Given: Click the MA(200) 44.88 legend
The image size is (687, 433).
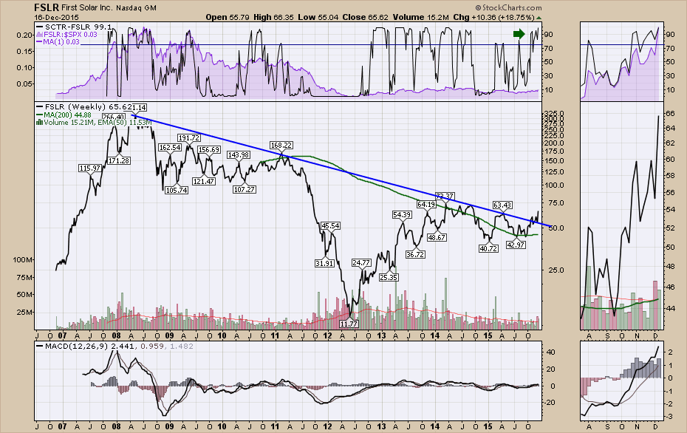Looking at the screenshot, I should point(64,115).
